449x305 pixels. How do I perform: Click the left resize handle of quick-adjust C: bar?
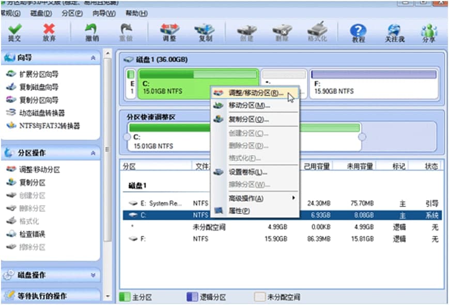127,137
